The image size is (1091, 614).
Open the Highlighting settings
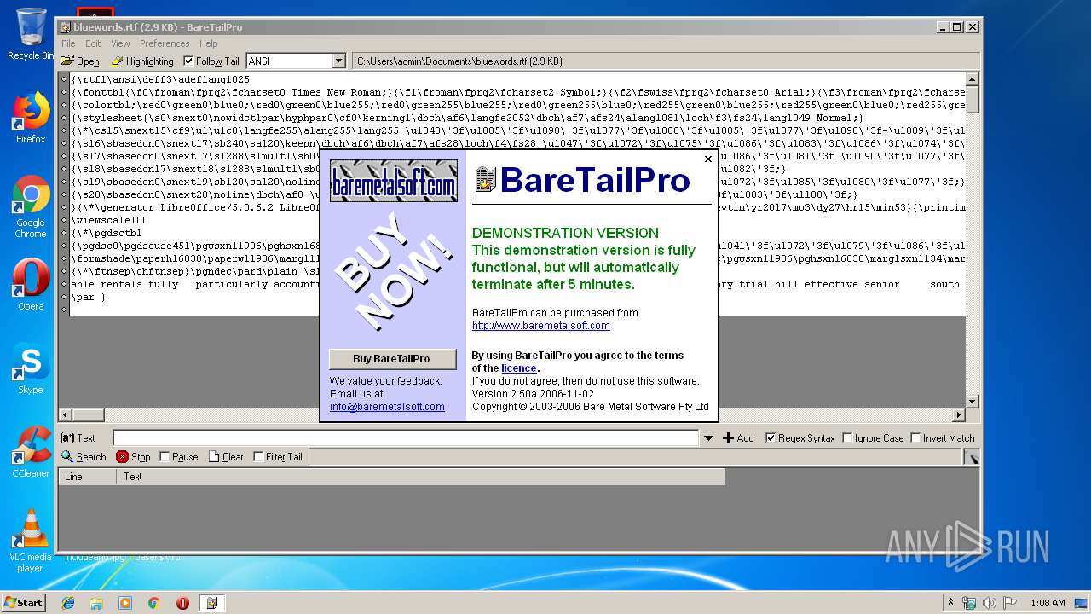(141, 61)
